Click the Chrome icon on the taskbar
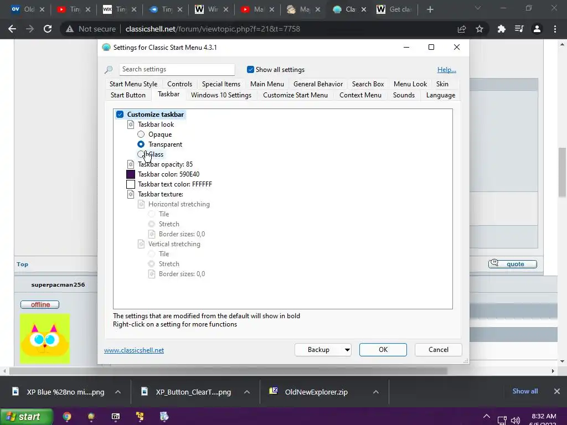This screenshot has width=567, height=425. tap(67, 417)
